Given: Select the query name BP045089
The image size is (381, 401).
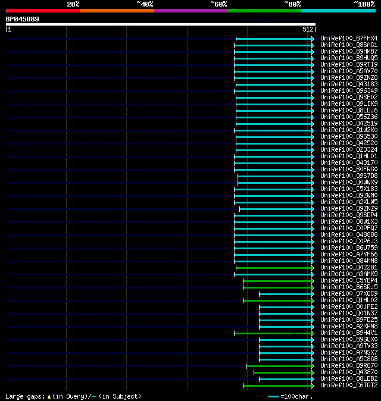Looking at the screenshot, I should 22,19.
